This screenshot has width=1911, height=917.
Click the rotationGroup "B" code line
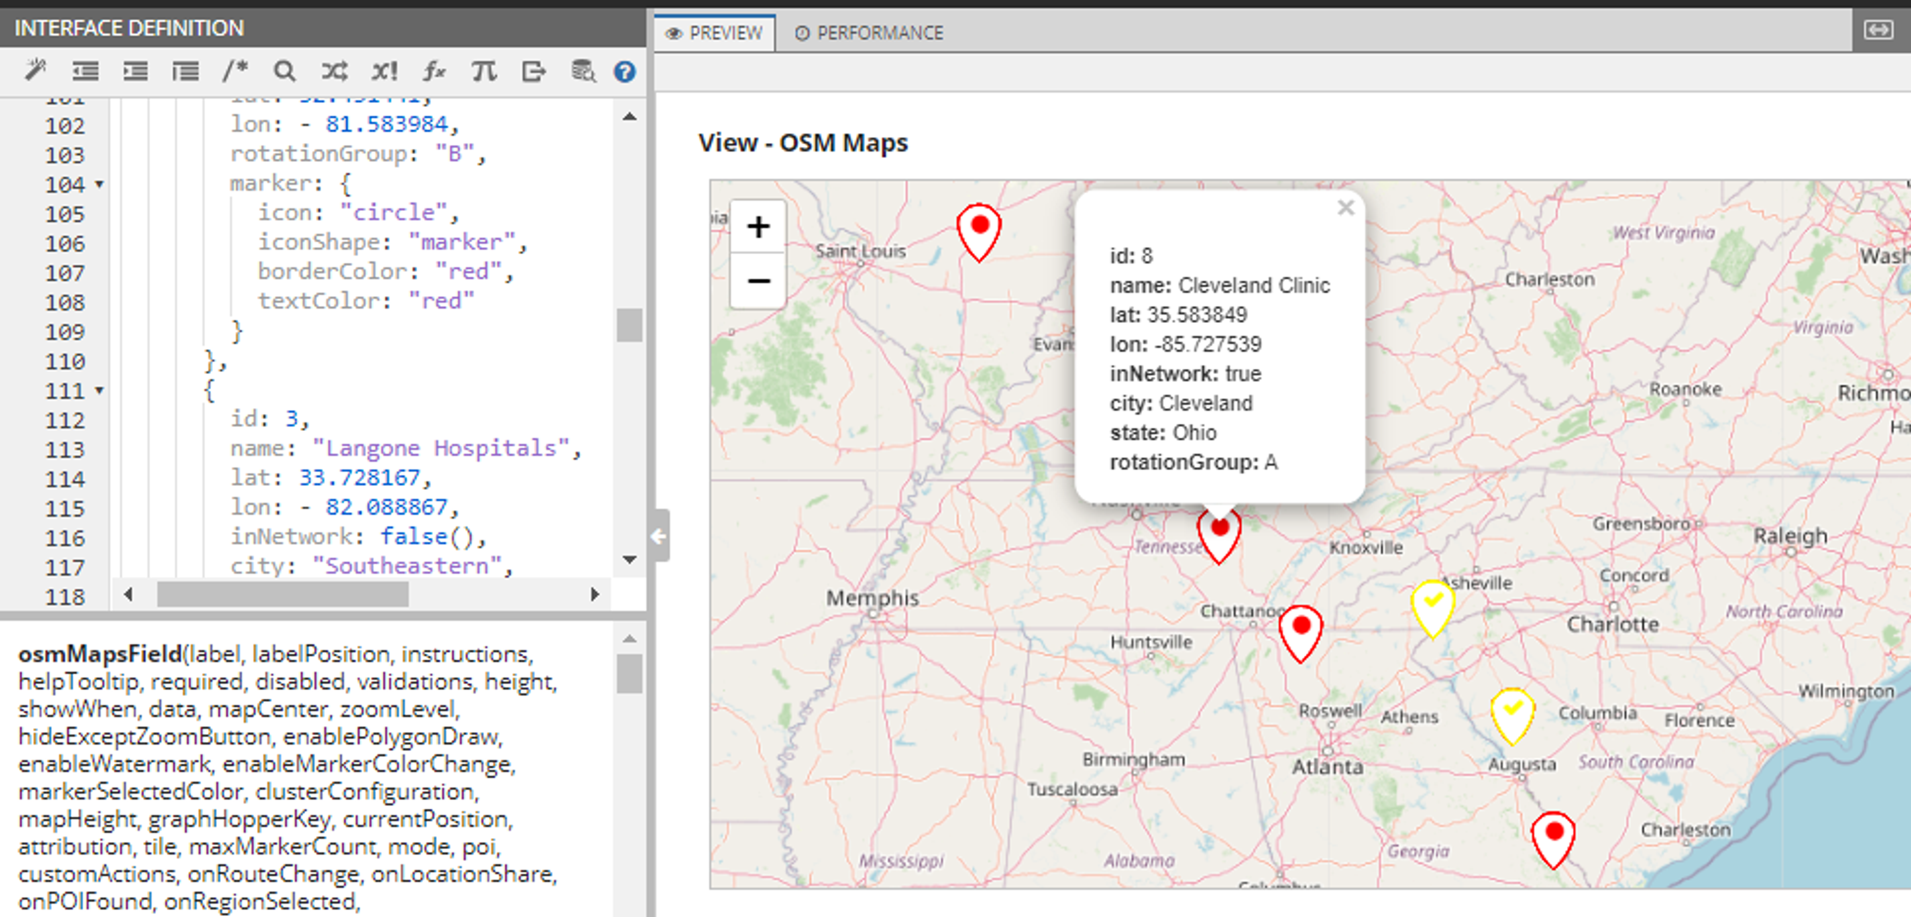(358, 154)
